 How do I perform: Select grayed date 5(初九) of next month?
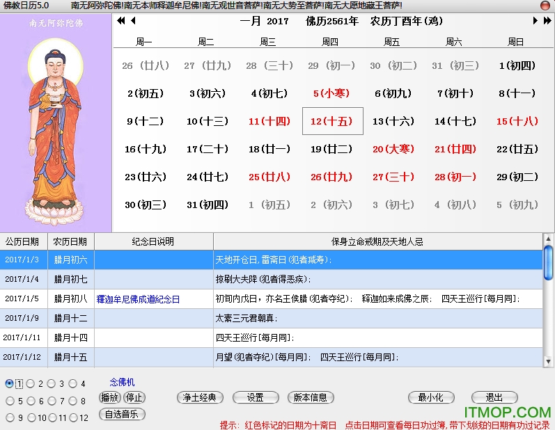pyautogui.click(x=517, y=205)
